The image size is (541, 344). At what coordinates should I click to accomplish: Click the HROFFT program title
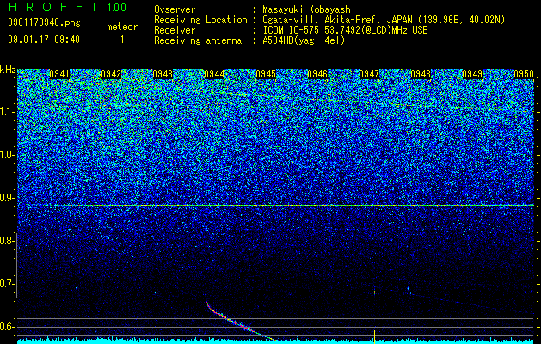[53, 7]
